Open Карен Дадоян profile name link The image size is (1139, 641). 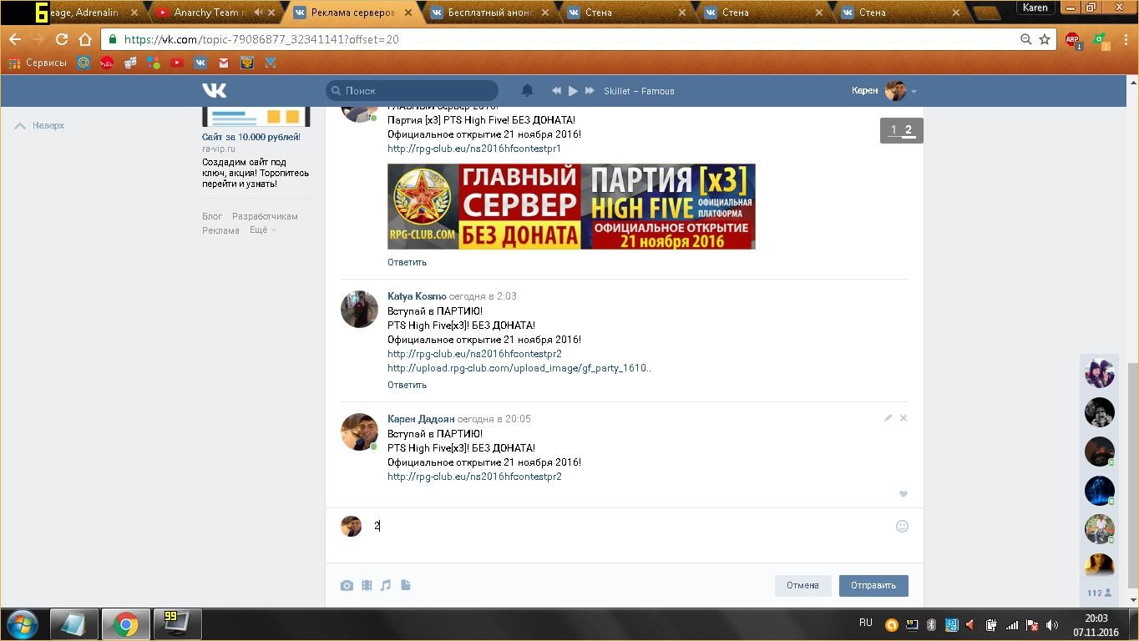click(421, 419)
